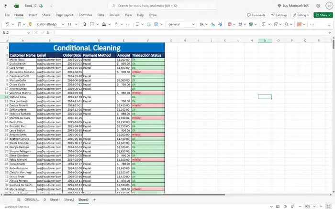Click the Fill Color bucket icon

(104, 24)
